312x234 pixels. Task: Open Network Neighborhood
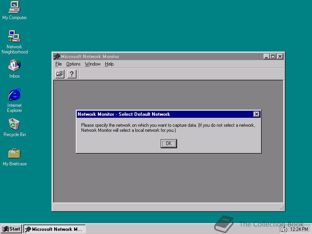tap(14, 37)
